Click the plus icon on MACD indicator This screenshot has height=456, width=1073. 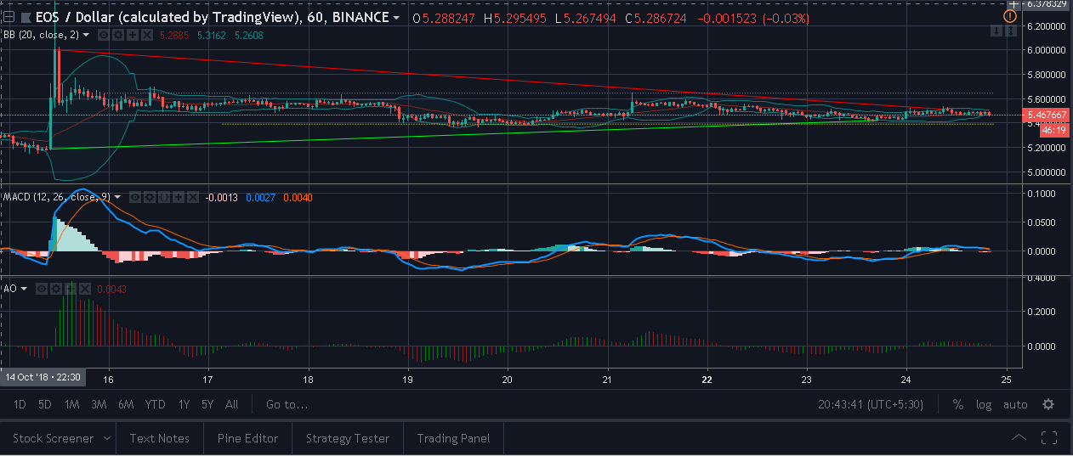[x=179, y=197]
